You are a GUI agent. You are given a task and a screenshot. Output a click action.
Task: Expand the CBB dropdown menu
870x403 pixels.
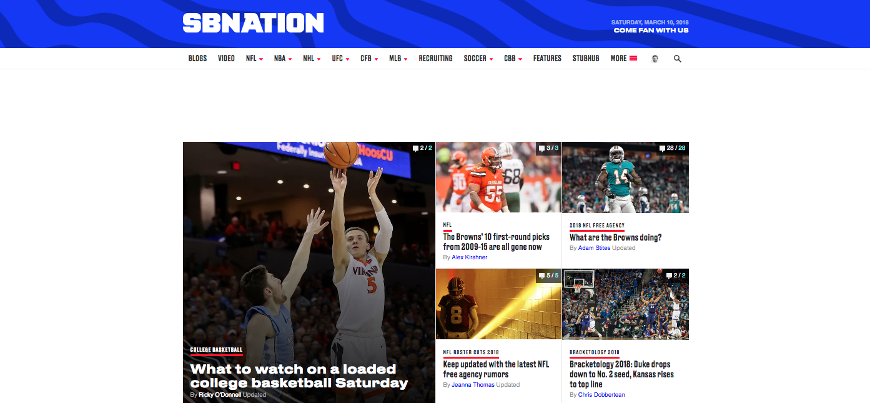pyautogui.click(x=513, y=58)
